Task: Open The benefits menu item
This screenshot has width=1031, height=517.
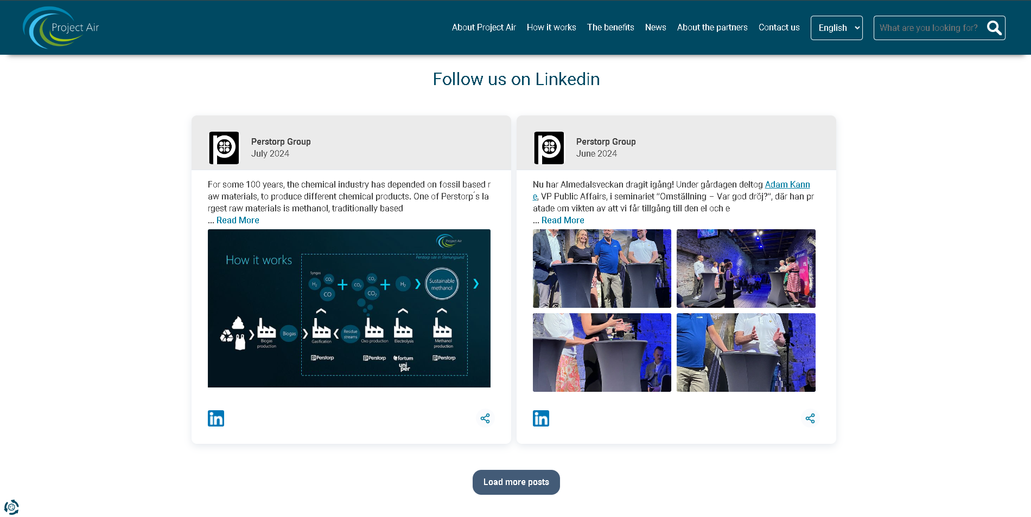Action: (610, 27)
